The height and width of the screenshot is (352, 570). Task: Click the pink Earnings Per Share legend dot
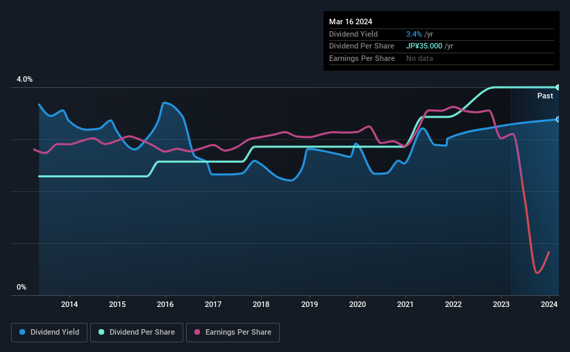(x=197, y=332)
